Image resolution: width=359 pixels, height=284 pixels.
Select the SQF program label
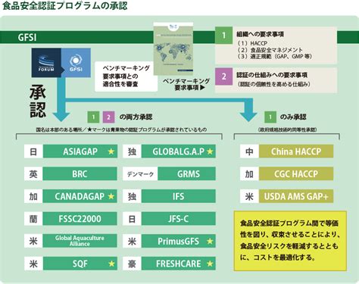(x=80, y=264)
